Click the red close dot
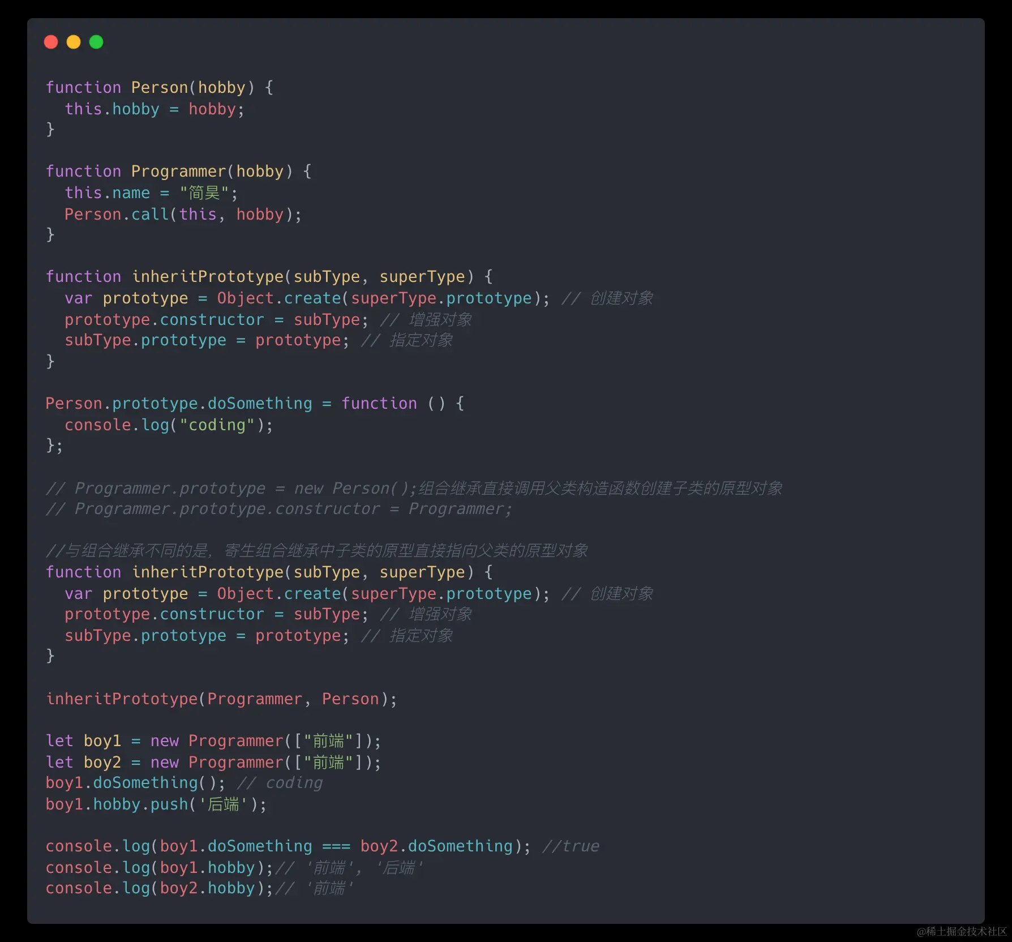Screen dimensions: 1012x942 (x=51, y=42)
